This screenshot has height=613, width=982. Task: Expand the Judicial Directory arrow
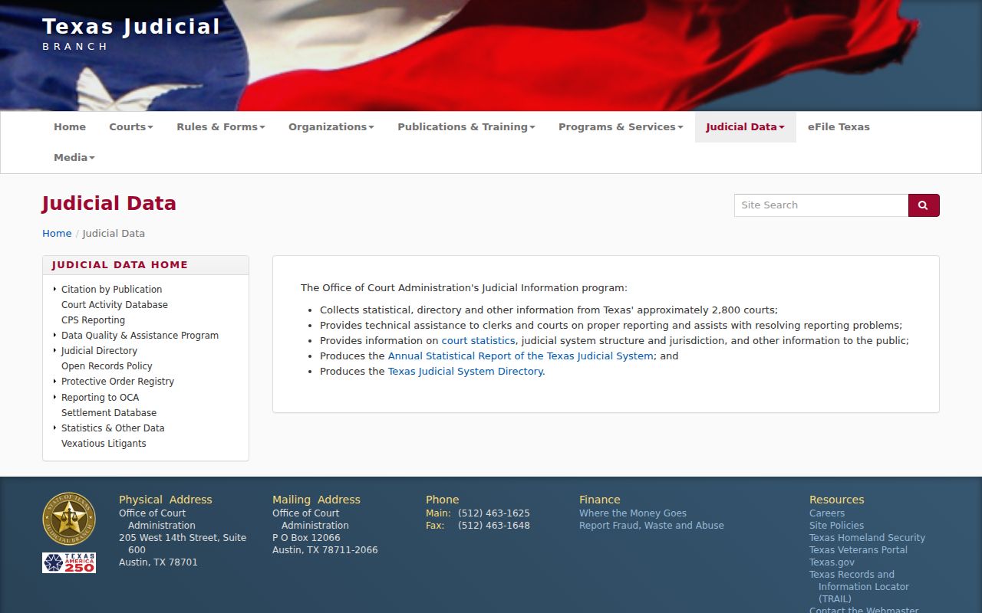pyautogui.click(x=54, y=350)
